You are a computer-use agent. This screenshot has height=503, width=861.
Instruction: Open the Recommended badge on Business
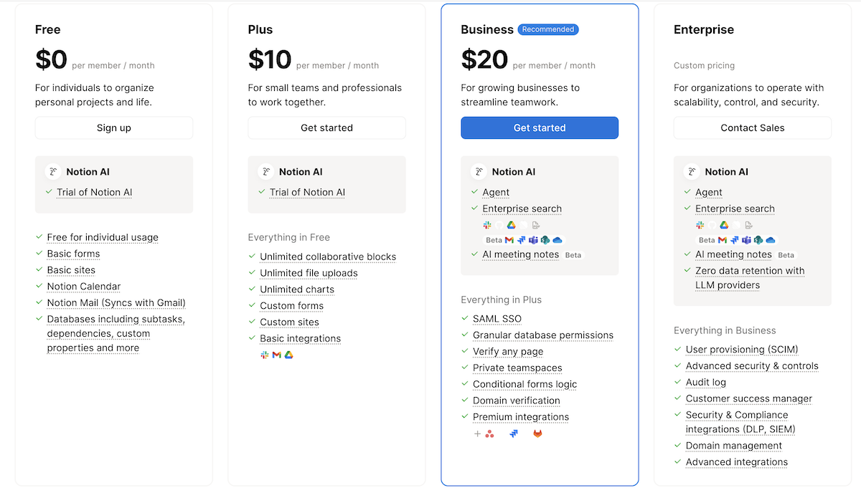[x=547, y=29]
